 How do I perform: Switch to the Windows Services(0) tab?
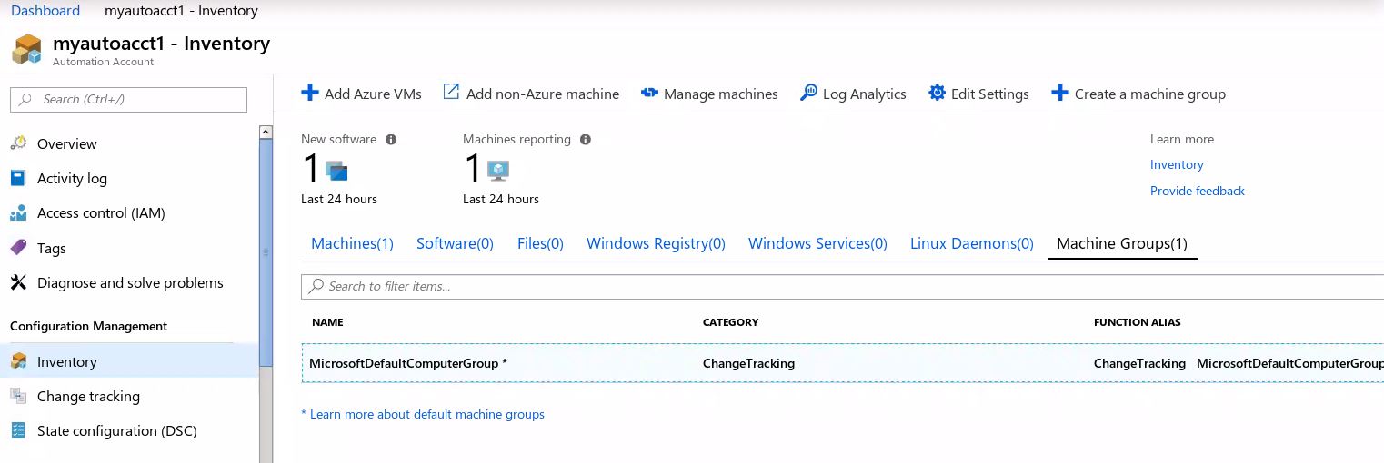[x=817, y=243]
